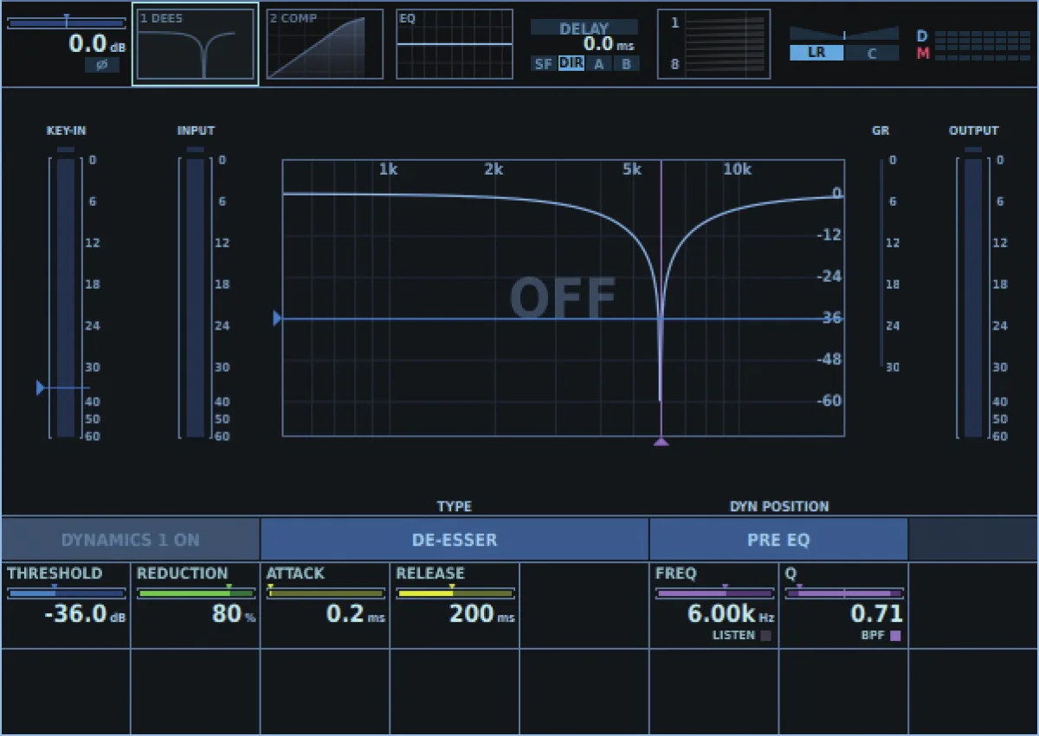The width and height of the screenshot is (1039, 736).
Task: Click the 80 % reduction value
Action: [x=234, y=614]
